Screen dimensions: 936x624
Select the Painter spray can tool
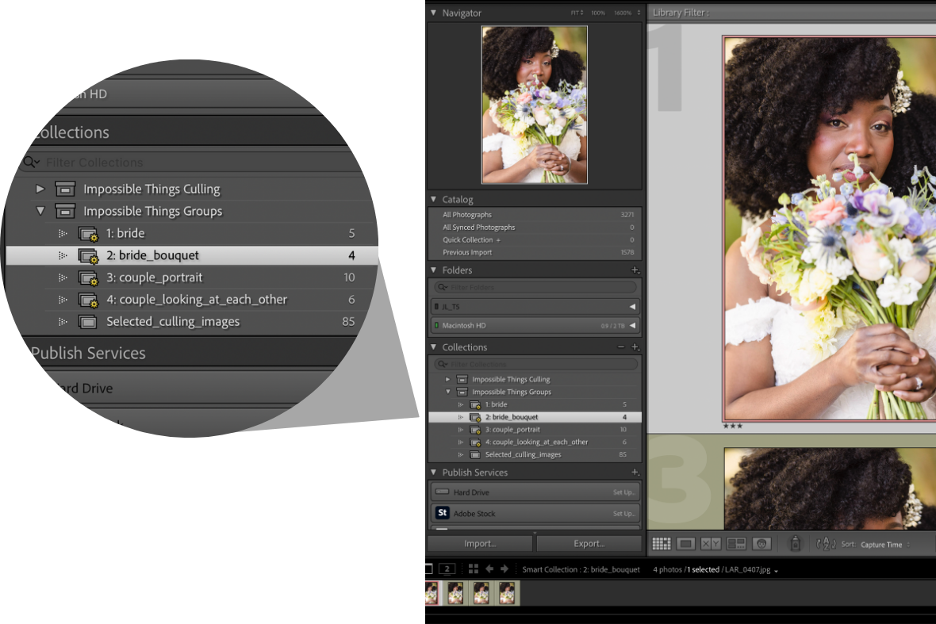[795, 544]
